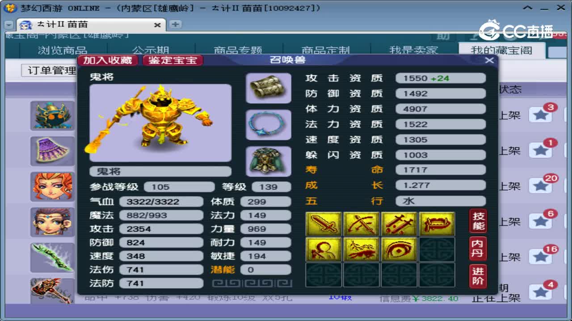
Task: Click the blue collar equipment slot icon
Action: (269, 125)
